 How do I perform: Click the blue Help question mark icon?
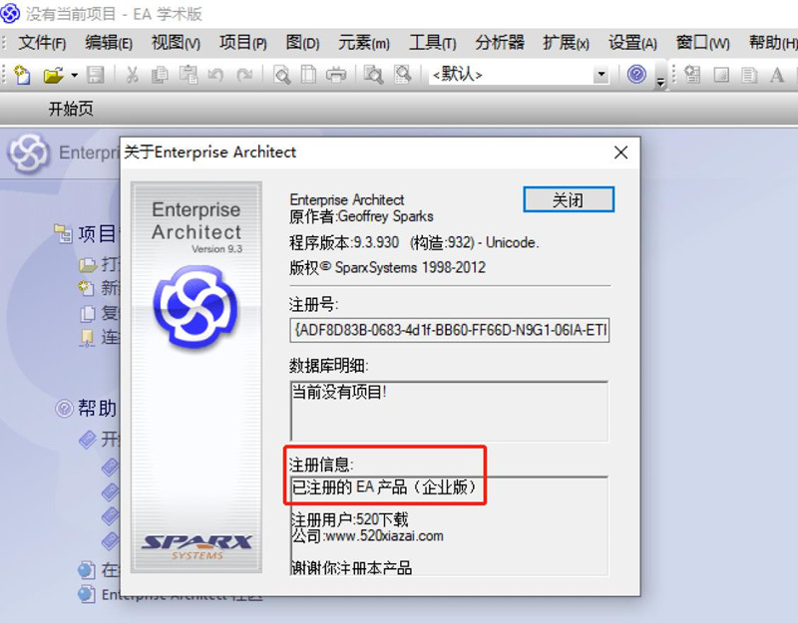click(x=636, y=74)
